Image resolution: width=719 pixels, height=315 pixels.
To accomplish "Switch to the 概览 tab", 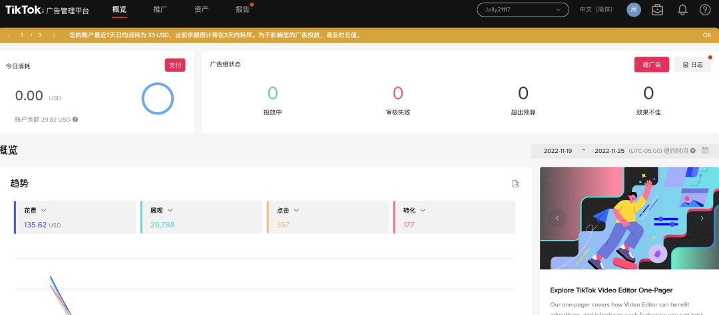I will (119, 9).
